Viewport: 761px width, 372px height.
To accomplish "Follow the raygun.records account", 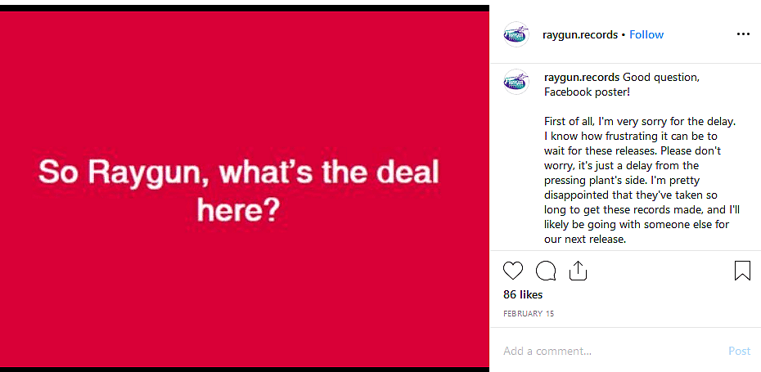I will [646, 34].
